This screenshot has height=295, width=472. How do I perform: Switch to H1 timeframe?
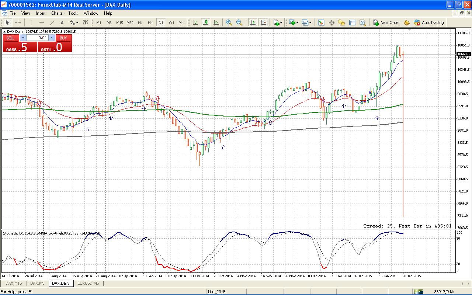pos(140,22)
